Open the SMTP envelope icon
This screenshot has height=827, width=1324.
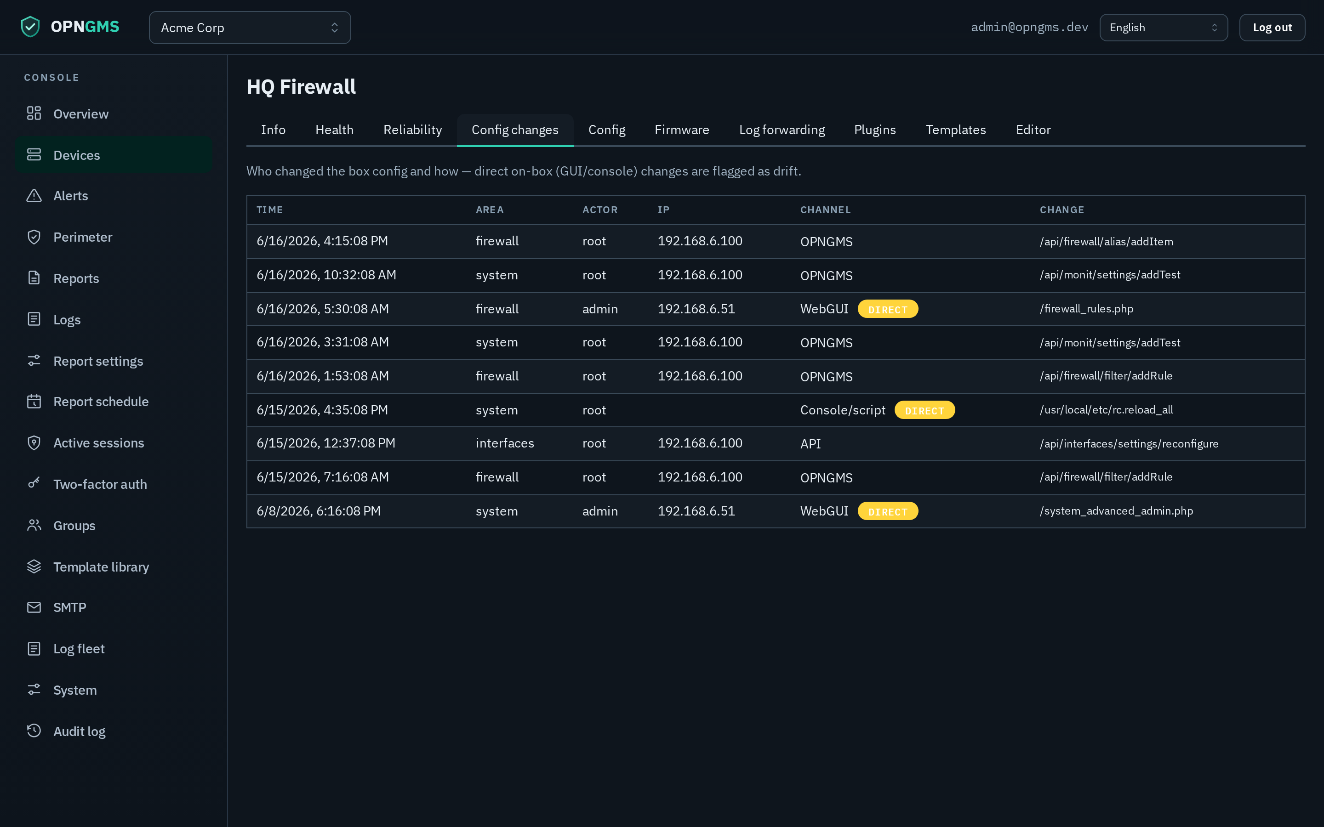(34, 607)
